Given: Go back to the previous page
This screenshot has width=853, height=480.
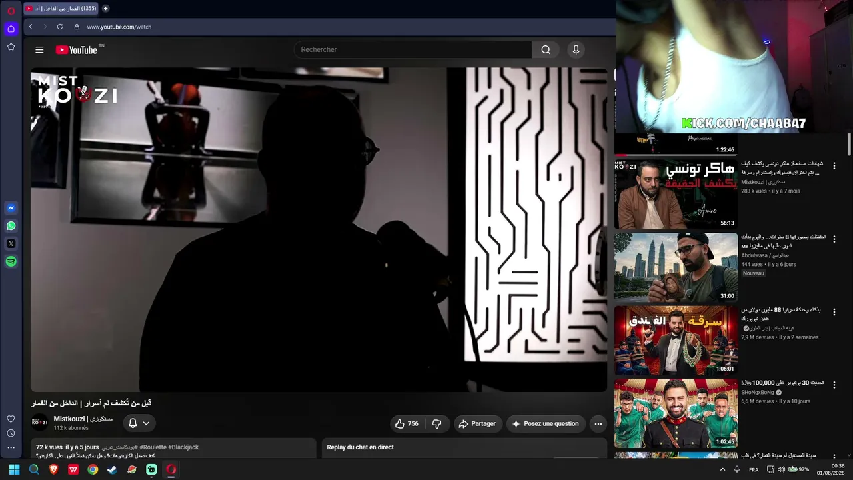Looking at the screenshot, I should [31, 27].
